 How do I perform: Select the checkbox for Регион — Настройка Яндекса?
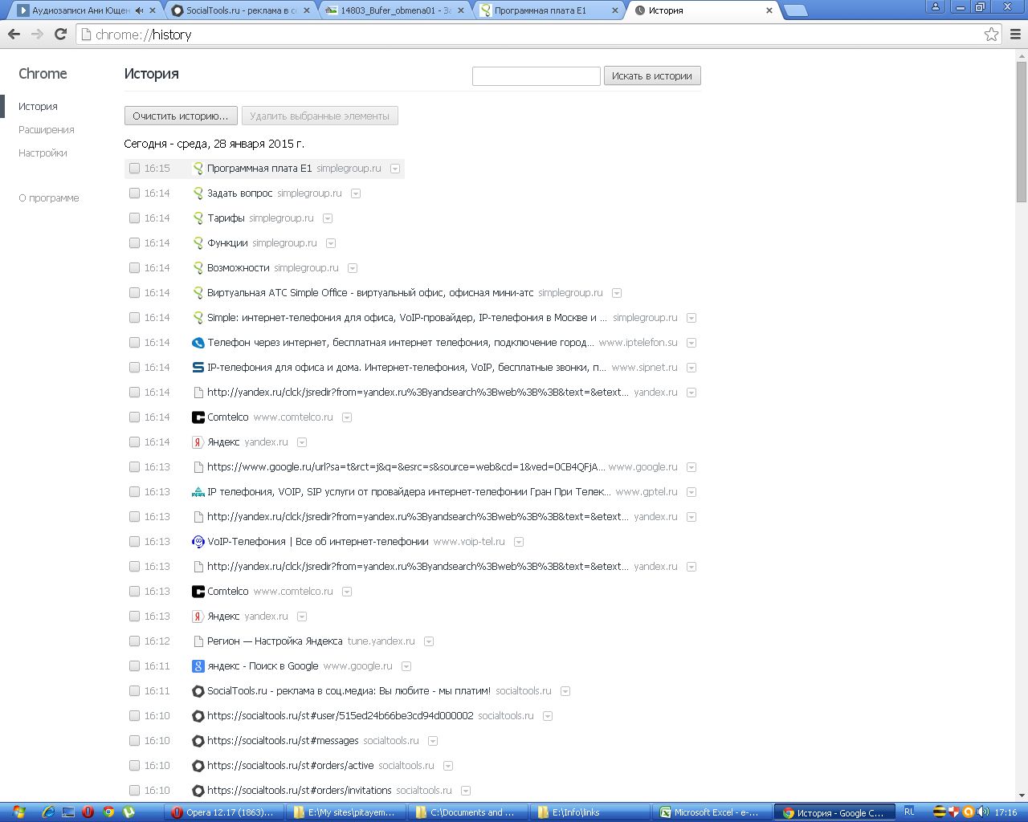[x=134, y=641]
